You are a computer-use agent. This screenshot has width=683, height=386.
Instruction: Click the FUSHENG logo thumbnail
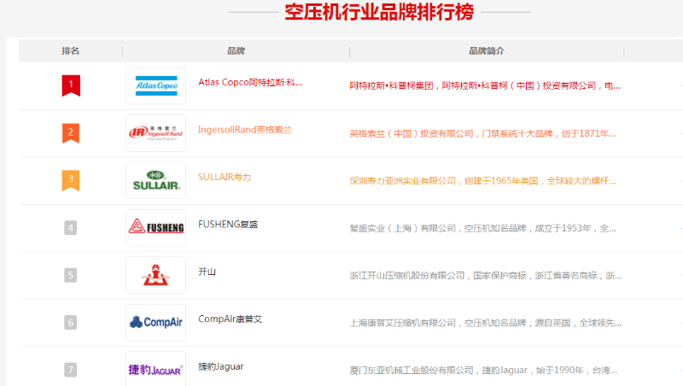point(156,228)
